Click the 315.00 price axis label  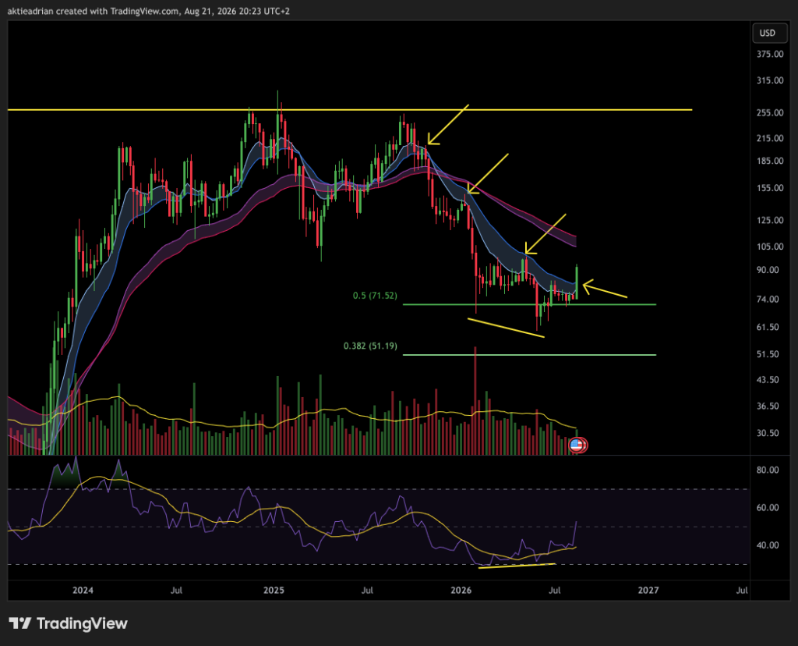coord(770,80)
